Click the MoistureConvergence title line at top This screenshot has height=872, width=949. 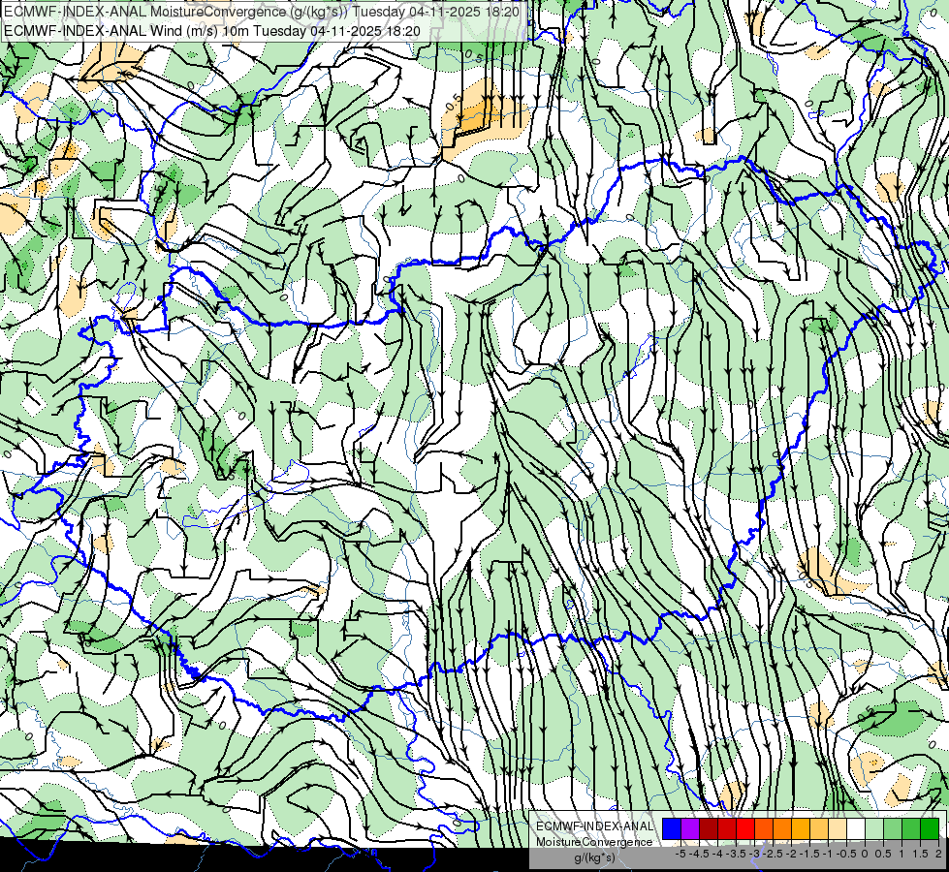(262, 12)
